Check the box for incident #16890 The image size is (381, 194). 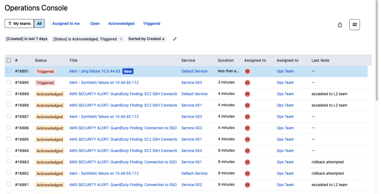(9, 82)
